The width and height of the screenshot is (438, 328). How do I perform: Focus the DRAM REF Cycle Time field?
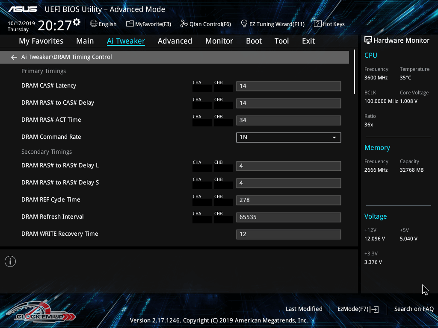click(288, 200)
